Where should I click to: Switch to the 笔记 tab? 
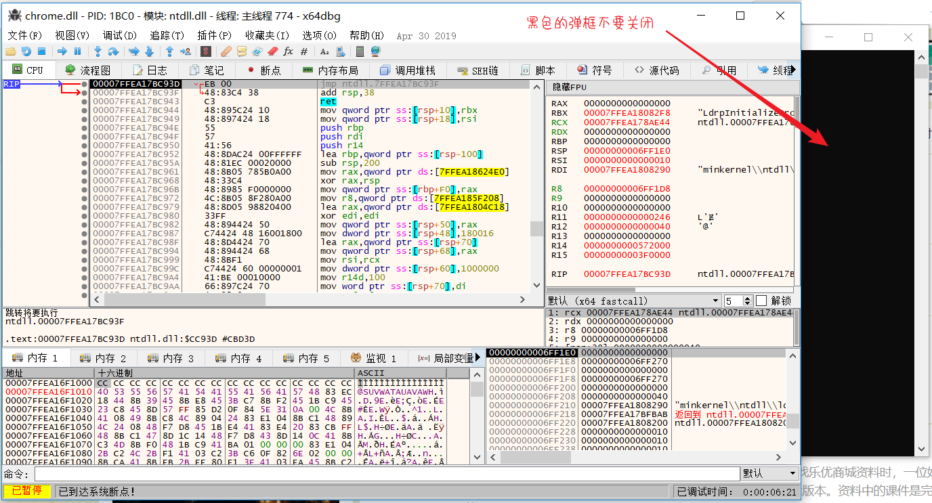(207, 70)
